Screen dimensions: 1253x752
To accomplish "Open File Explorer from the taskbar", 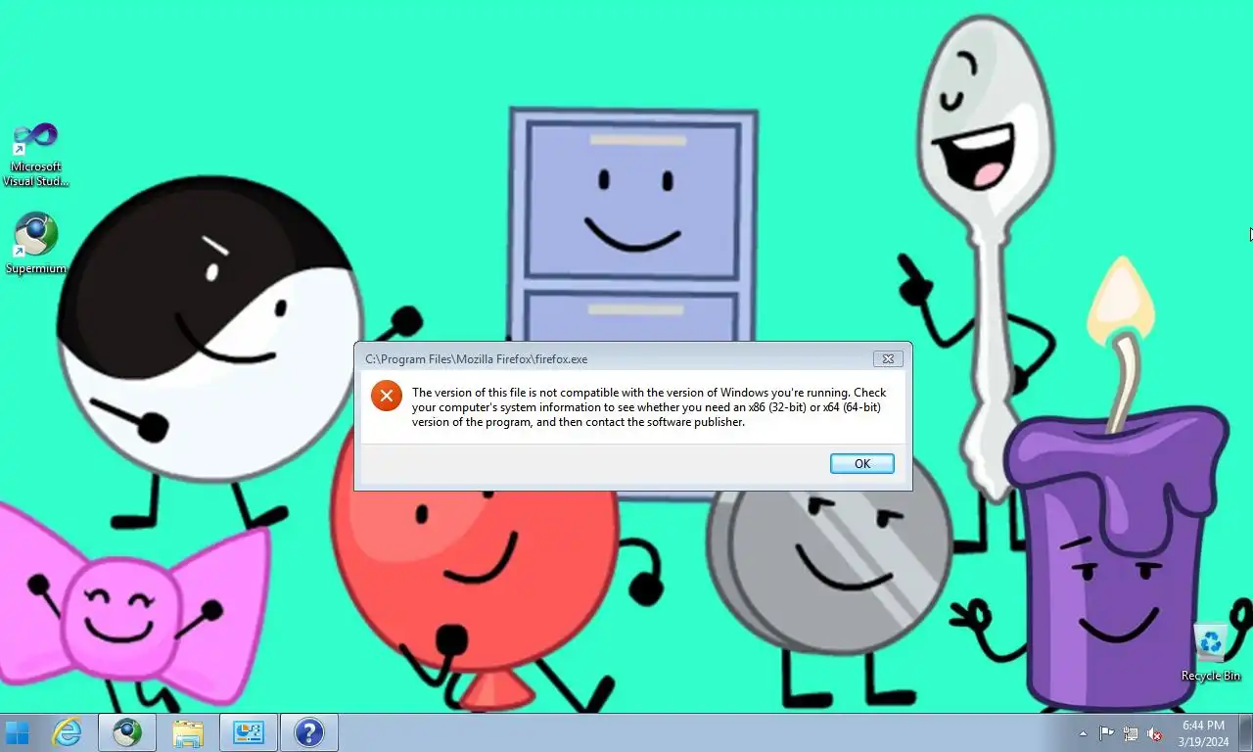I will (188, 732).
